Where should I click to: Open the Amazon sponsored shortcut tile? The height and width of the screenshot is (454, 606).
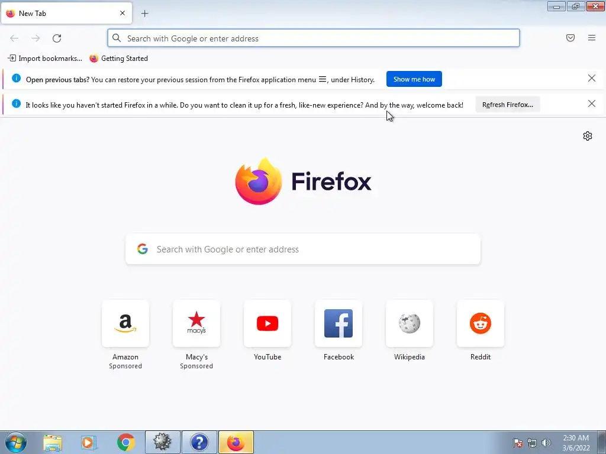point(125,323)
